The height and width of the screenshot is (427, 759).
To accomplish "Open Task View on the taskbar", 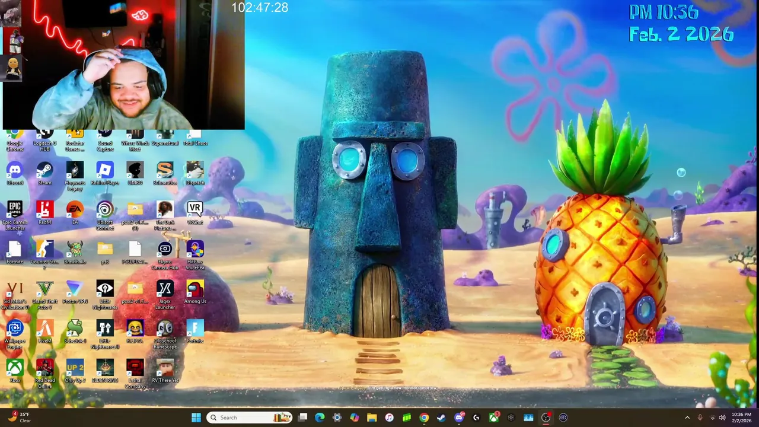I will pyautogui.click(x=302, y=418).
